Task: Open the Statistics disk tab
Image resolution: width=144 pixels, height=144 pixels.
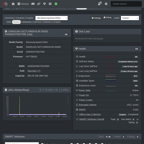Action: click(47, 22)
